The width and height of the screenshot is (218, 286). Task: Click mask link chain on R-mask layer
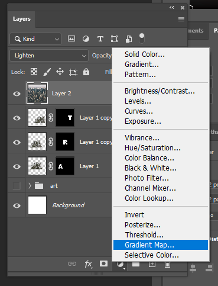pyautogui.click(x=51, y=142)
